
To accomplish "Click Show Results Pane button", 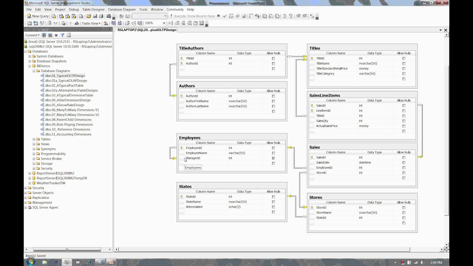I will [201, 16].
